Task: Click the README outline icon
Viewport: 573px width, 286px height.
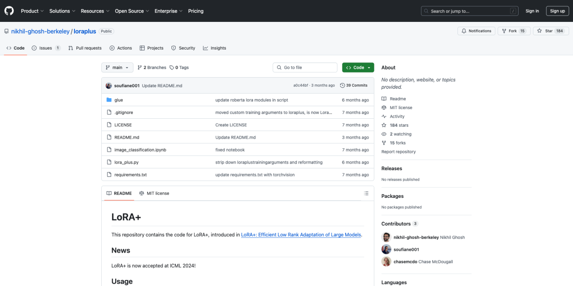Action: coord(366,194)
